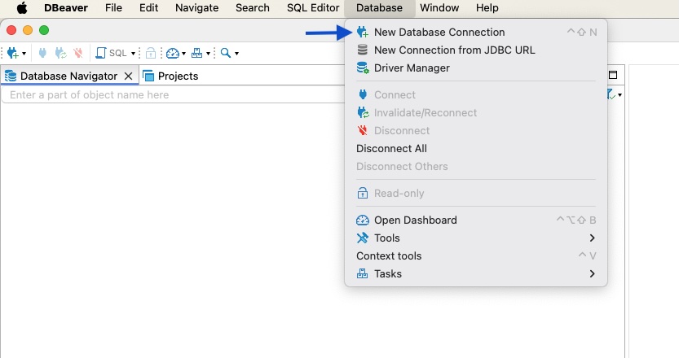Screen dimensions: 679x358
Task: Open the Navigate menu
Action: 197,8
